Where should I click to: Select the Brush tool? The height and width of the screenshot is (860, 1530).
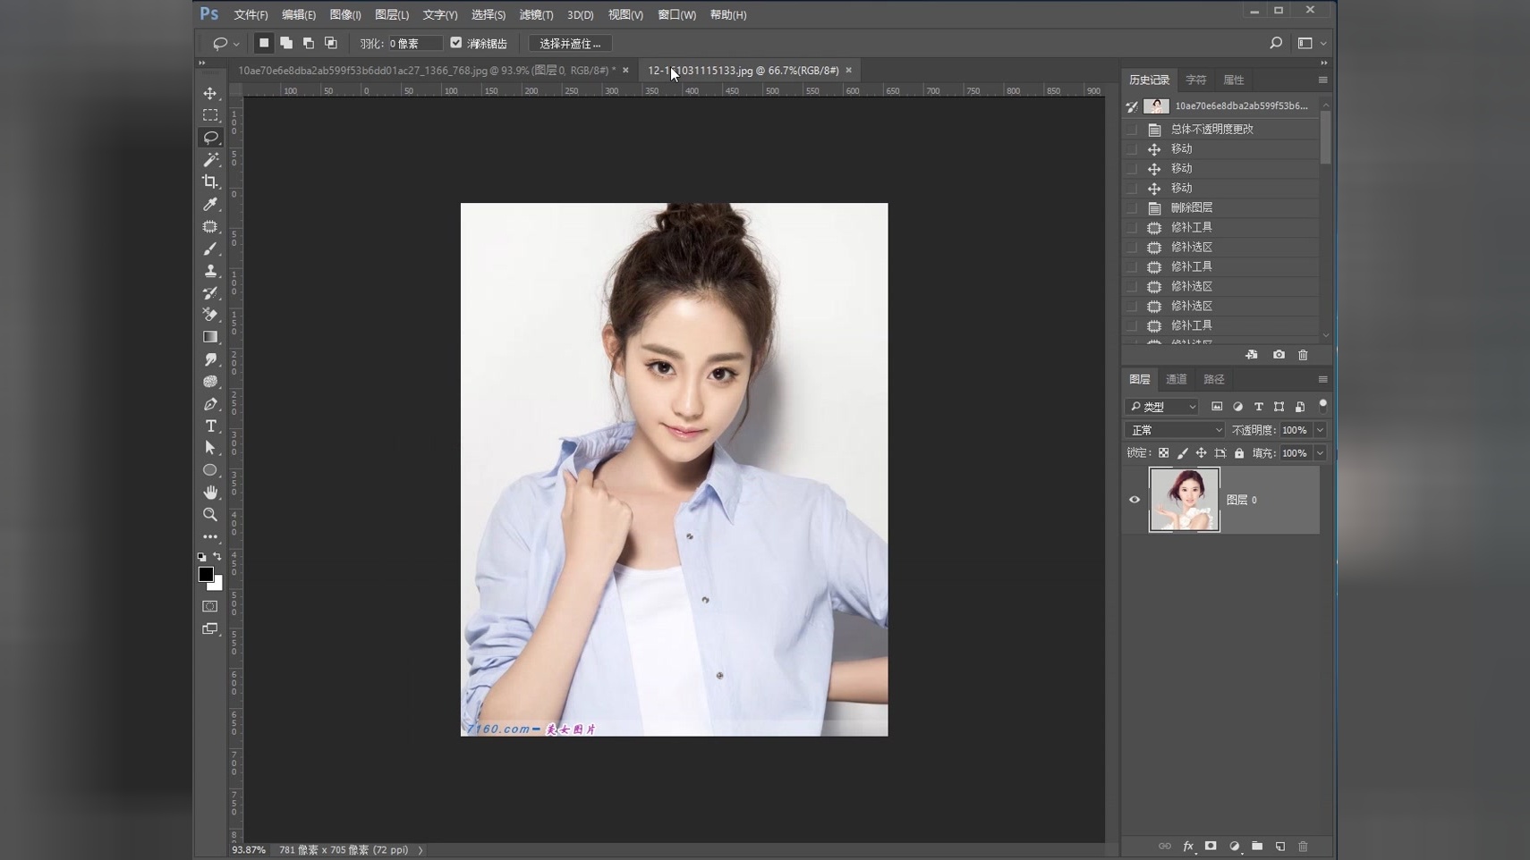pyautogui.click(x=210, y=249)
